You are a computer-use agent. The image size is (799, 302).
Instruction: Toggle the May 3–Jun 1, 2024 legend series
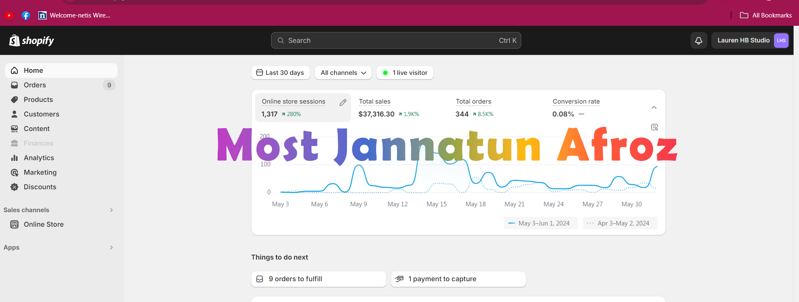[x=540, y=223]
